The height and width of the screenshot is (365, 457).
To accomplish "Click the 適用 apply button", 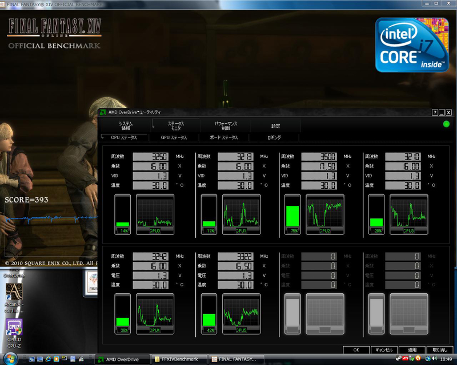I will (x=412, y=350).
